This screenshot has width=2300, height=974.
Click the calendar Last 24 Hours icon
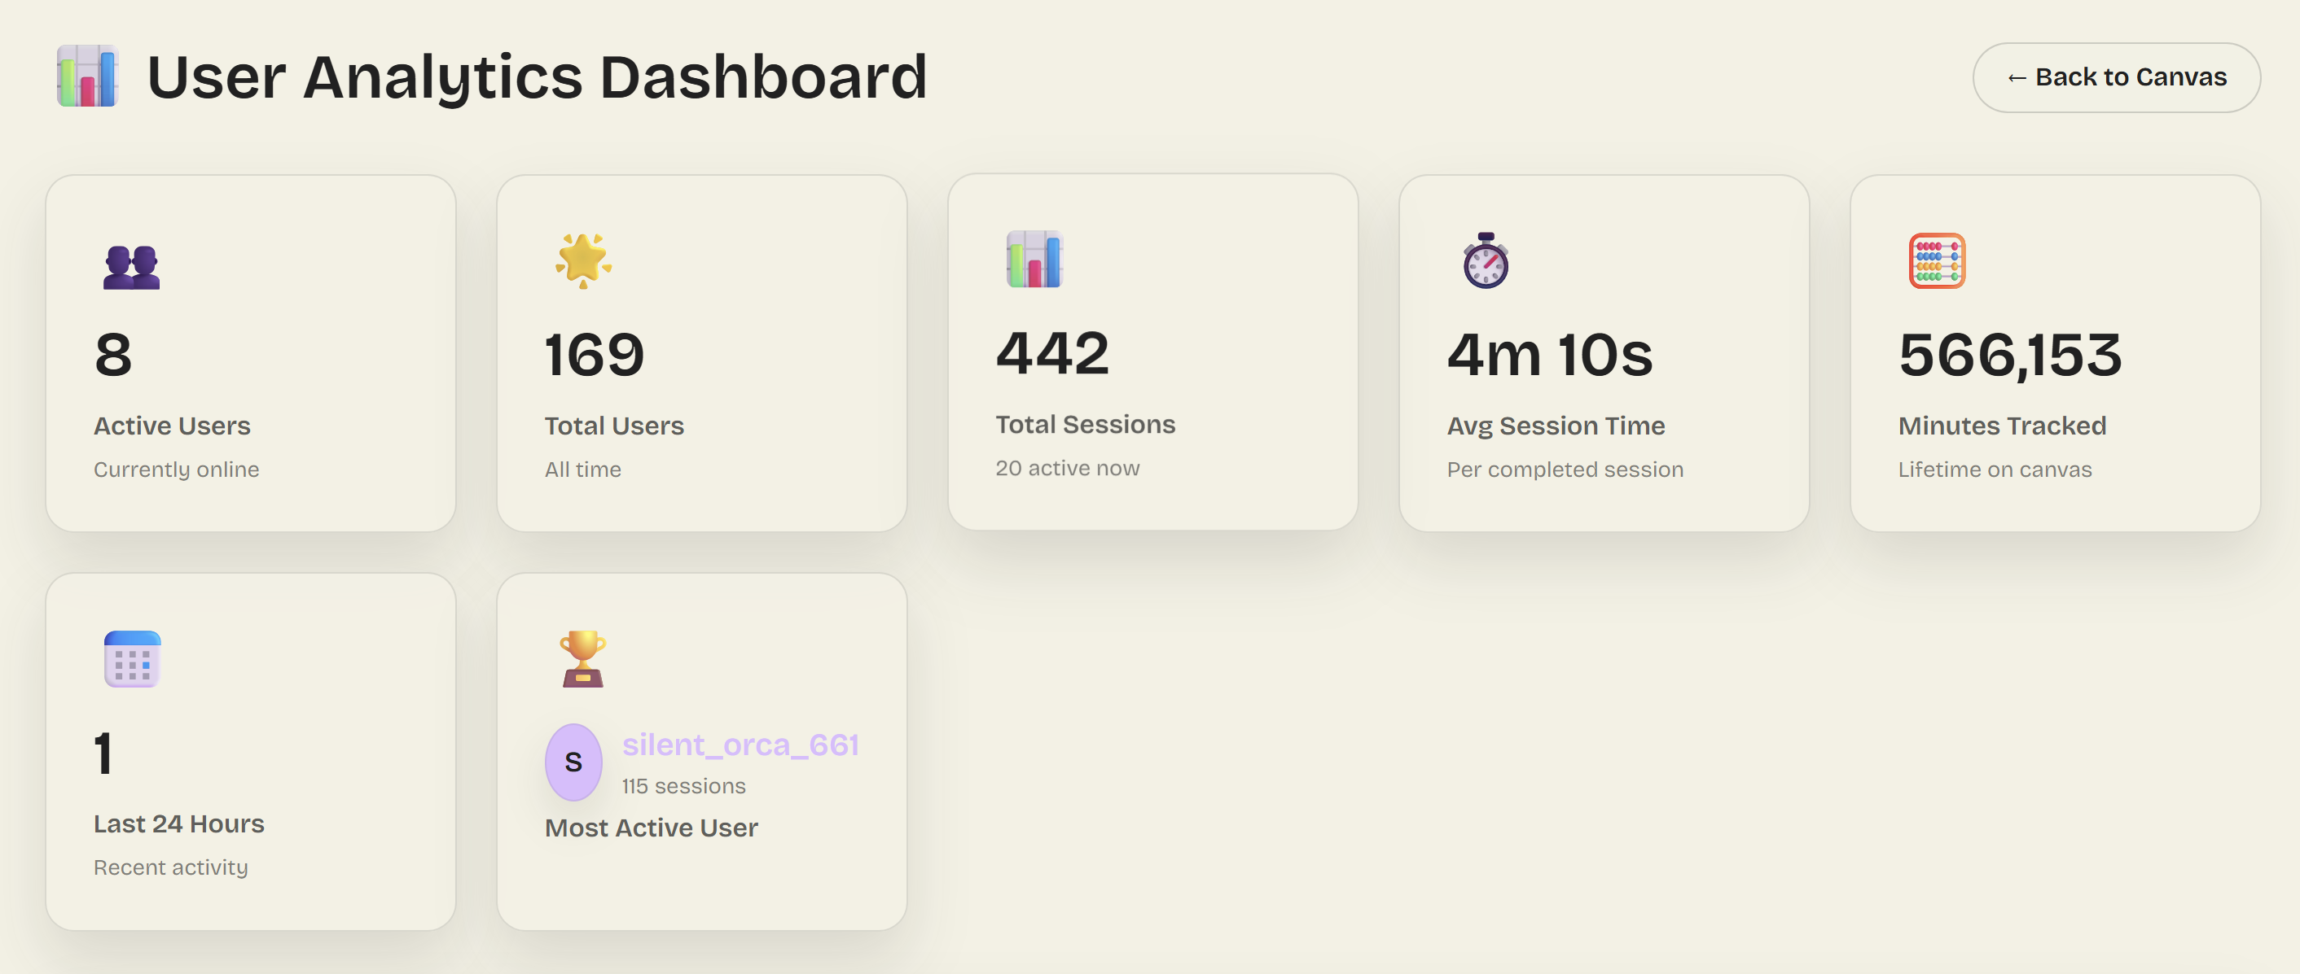(132, 659)
